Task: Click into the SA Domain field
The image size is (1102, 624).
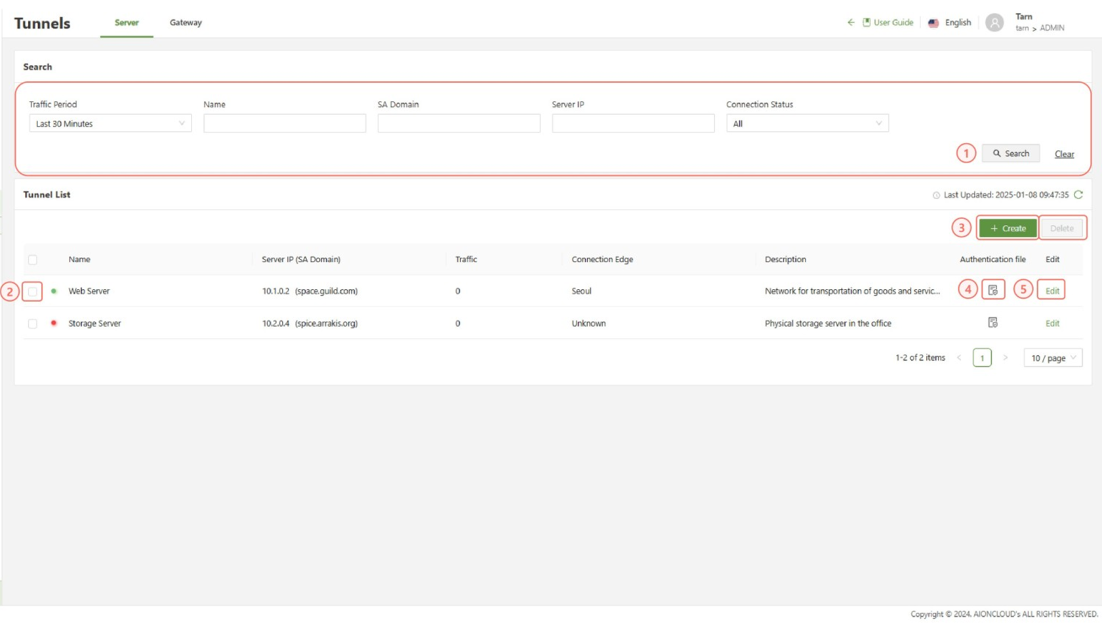Action: [459, 123]
